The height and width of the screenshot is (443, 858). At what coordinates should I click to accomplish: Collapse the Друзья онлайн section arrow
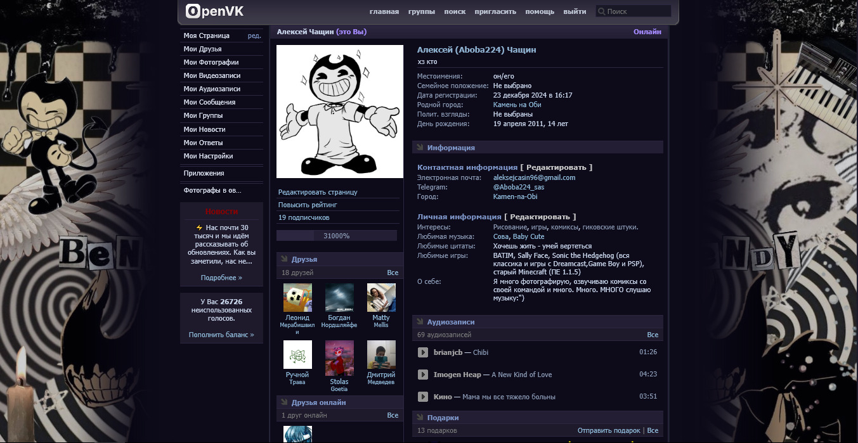coord(284,402)
